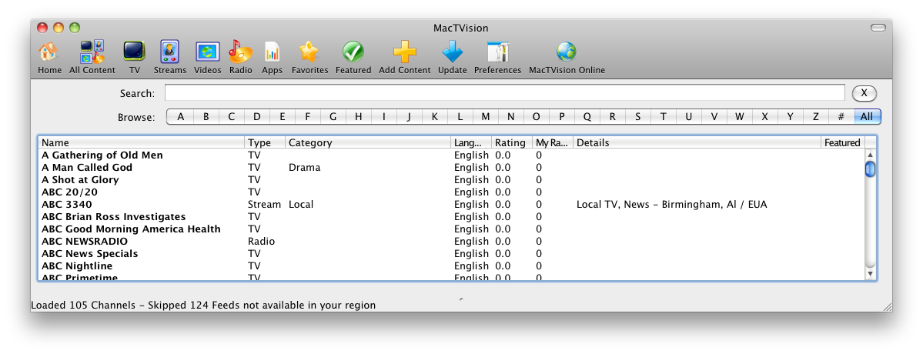Sort by the Category column header
The width and height of the screenshot is (923, 354).
coord(368,142)
